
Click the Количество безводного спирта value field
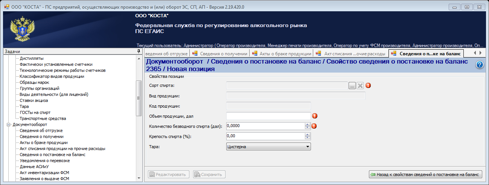[265, 126]
